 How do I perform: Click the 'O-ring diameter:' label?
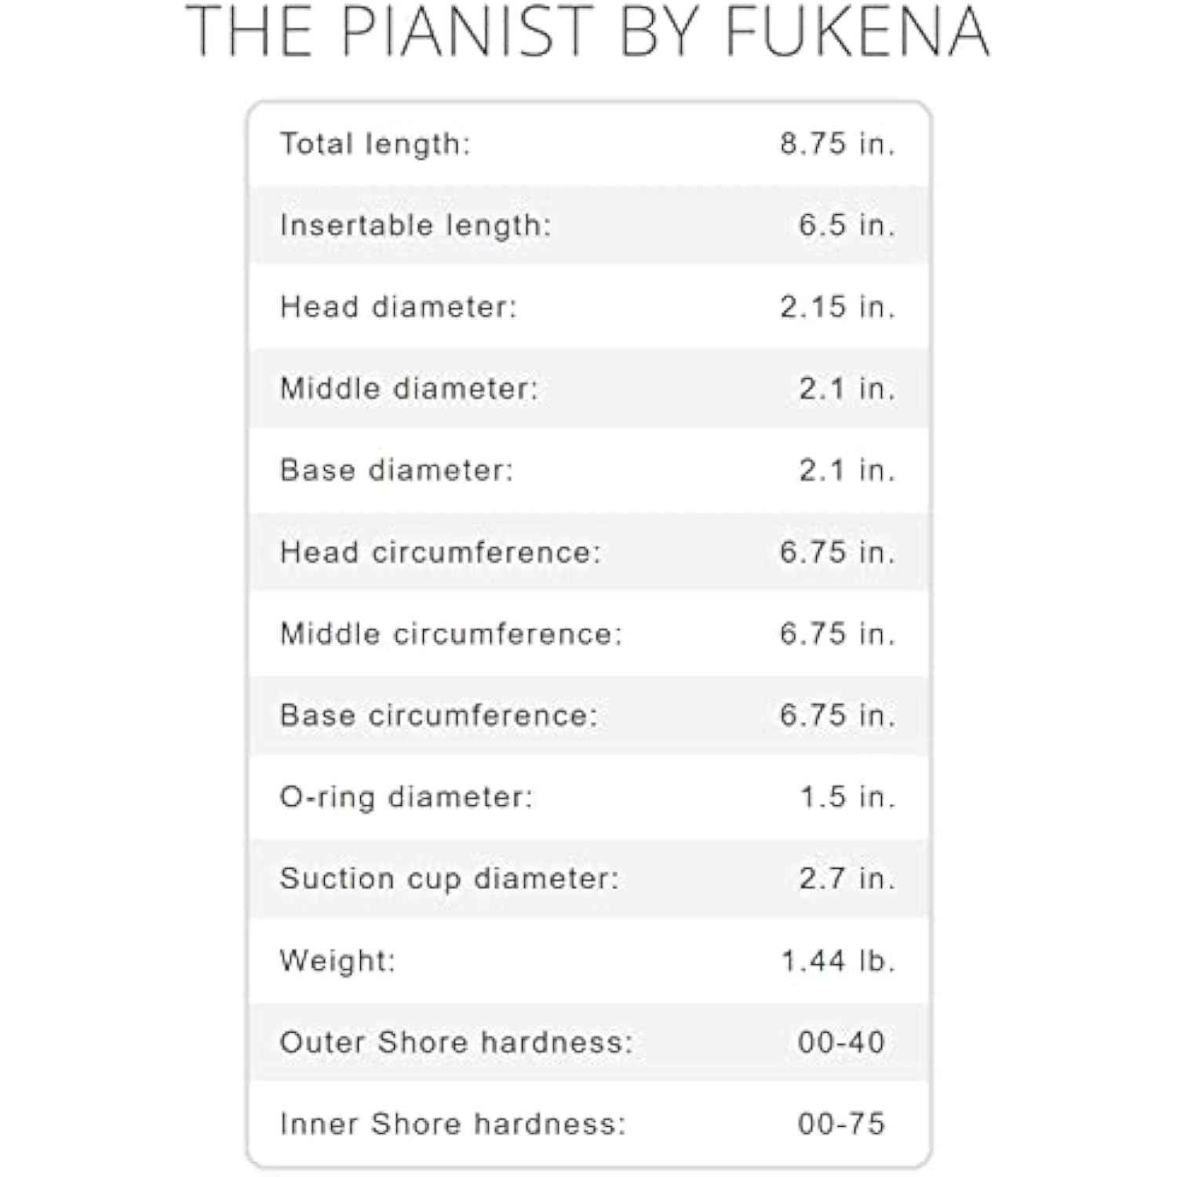[406, 796]
